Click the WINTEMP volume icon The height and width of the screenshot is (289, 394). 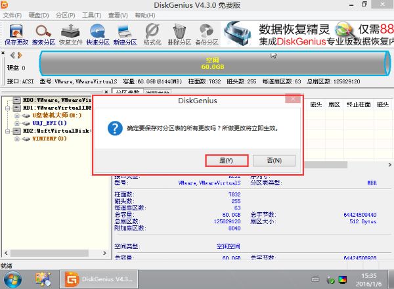click(26, 139)
